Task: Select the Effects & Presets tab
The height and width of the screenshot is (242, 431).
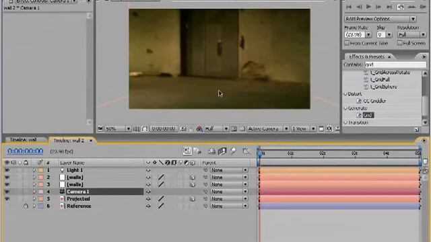Action: 366,56
